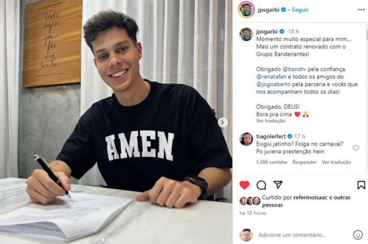
Task: Open the comment speech bubble icon
Action: tap(261, 185)
